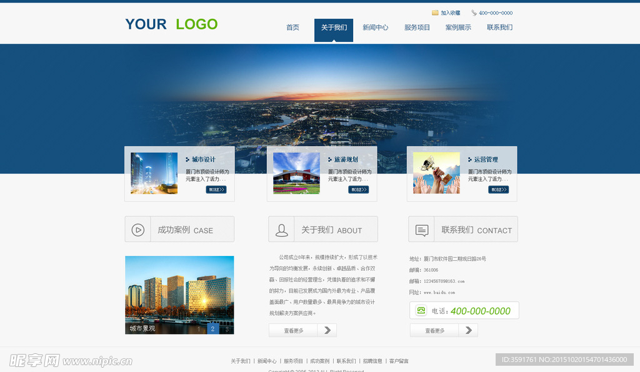The width and height of the screenshot is (640, 372).
Task: Click the play icon beside 成功案例 CASE
Action: coord(138,230)
